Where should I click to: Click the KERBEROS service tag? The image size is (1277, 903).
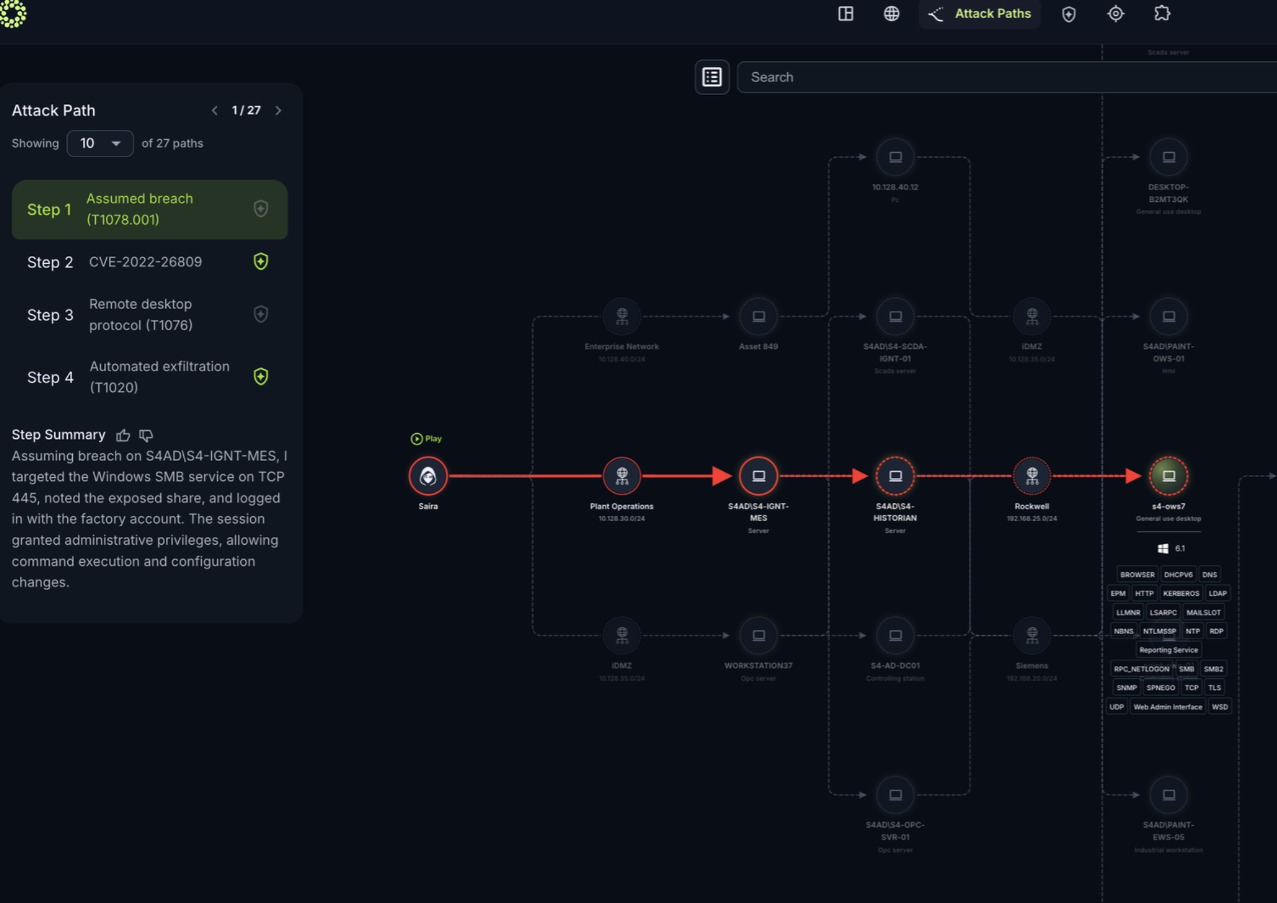click(1181, 593)
